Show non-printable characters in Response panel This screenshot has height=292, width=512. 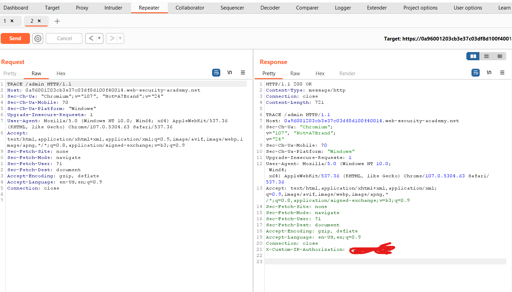tap(489, 72)
